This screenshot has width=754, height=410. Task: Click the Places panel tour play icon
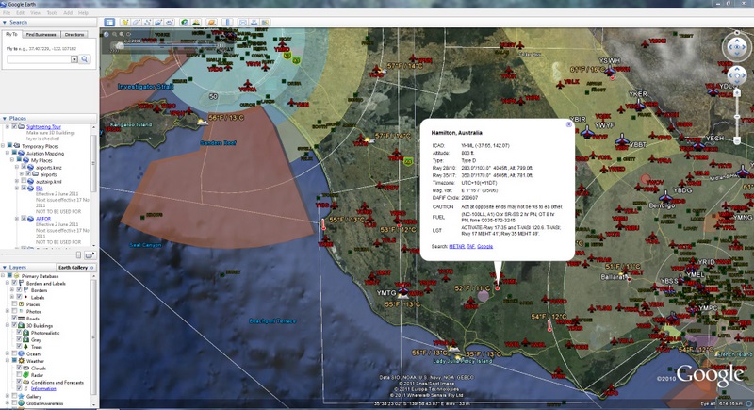89,255
